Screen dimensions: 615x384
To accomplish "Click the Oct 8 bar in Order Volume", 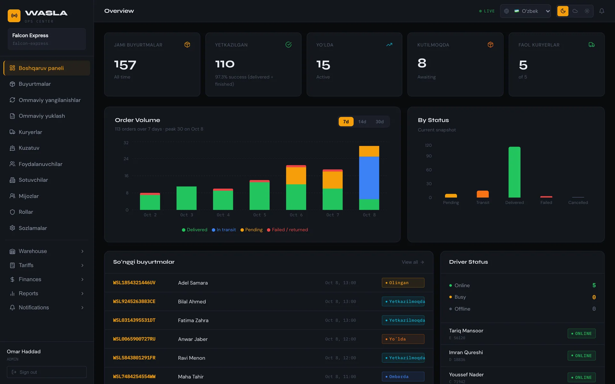I will click(x=369, y=178).
